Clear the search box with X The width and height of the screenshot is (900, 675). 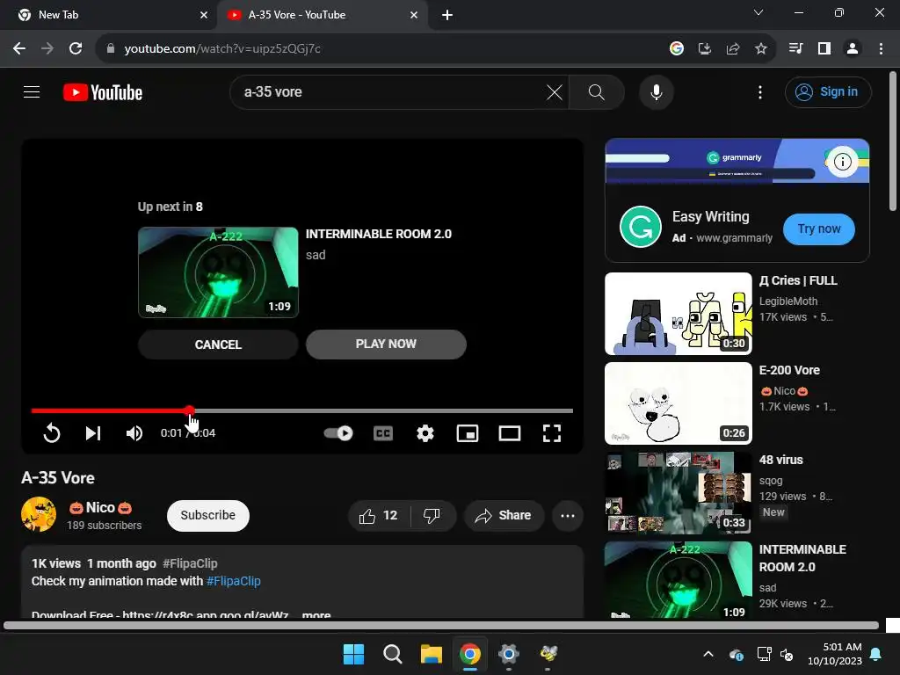tap(555, 91)
